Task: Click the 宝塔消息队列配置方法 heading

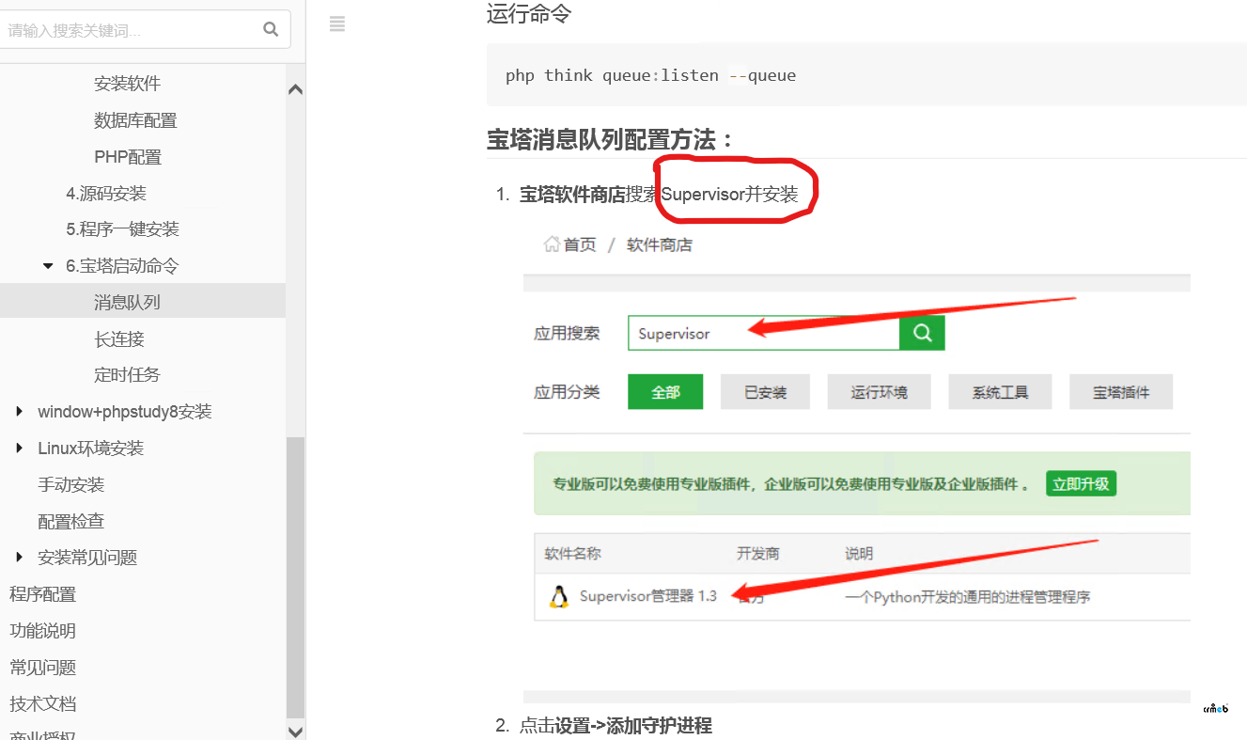Action: point(610,140)
